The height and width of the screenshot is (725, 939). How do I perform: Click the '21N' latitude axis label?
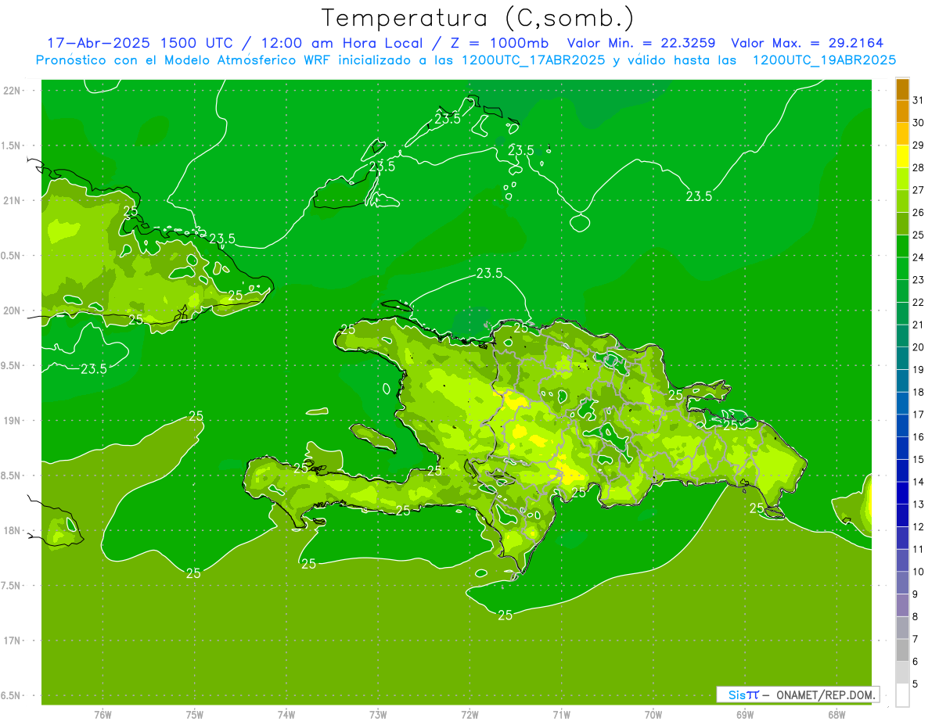coord(13,200)
